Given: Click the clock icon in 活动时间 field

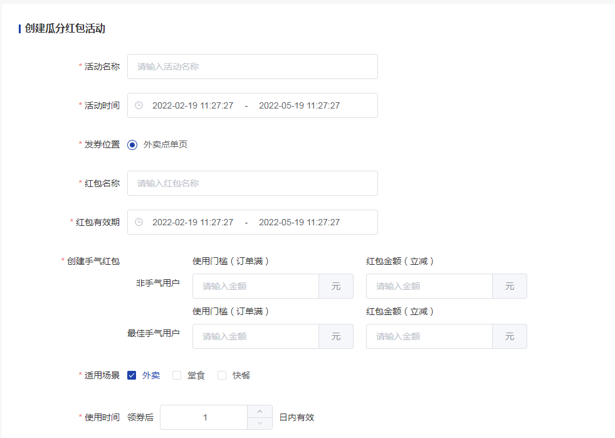Looking at the screenshot, I should click(x=139, y=105).
